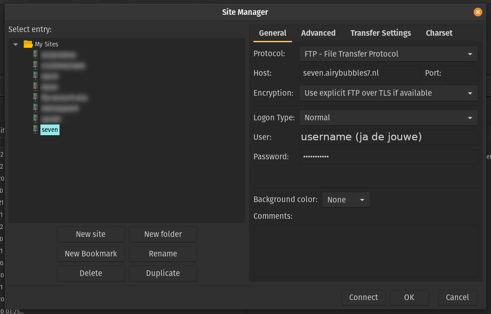The image size is (491, 314).
Task: Select the seven site entry
Action: point(50,130)
